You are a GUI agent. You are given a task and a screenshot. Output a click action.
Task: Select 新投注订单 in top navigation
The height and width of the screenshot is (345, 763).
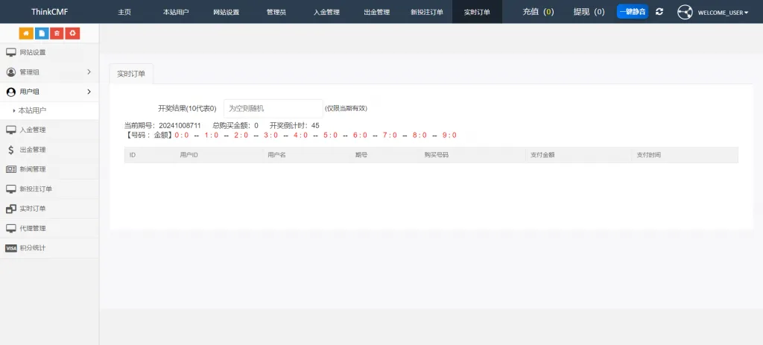pos(426,12)
